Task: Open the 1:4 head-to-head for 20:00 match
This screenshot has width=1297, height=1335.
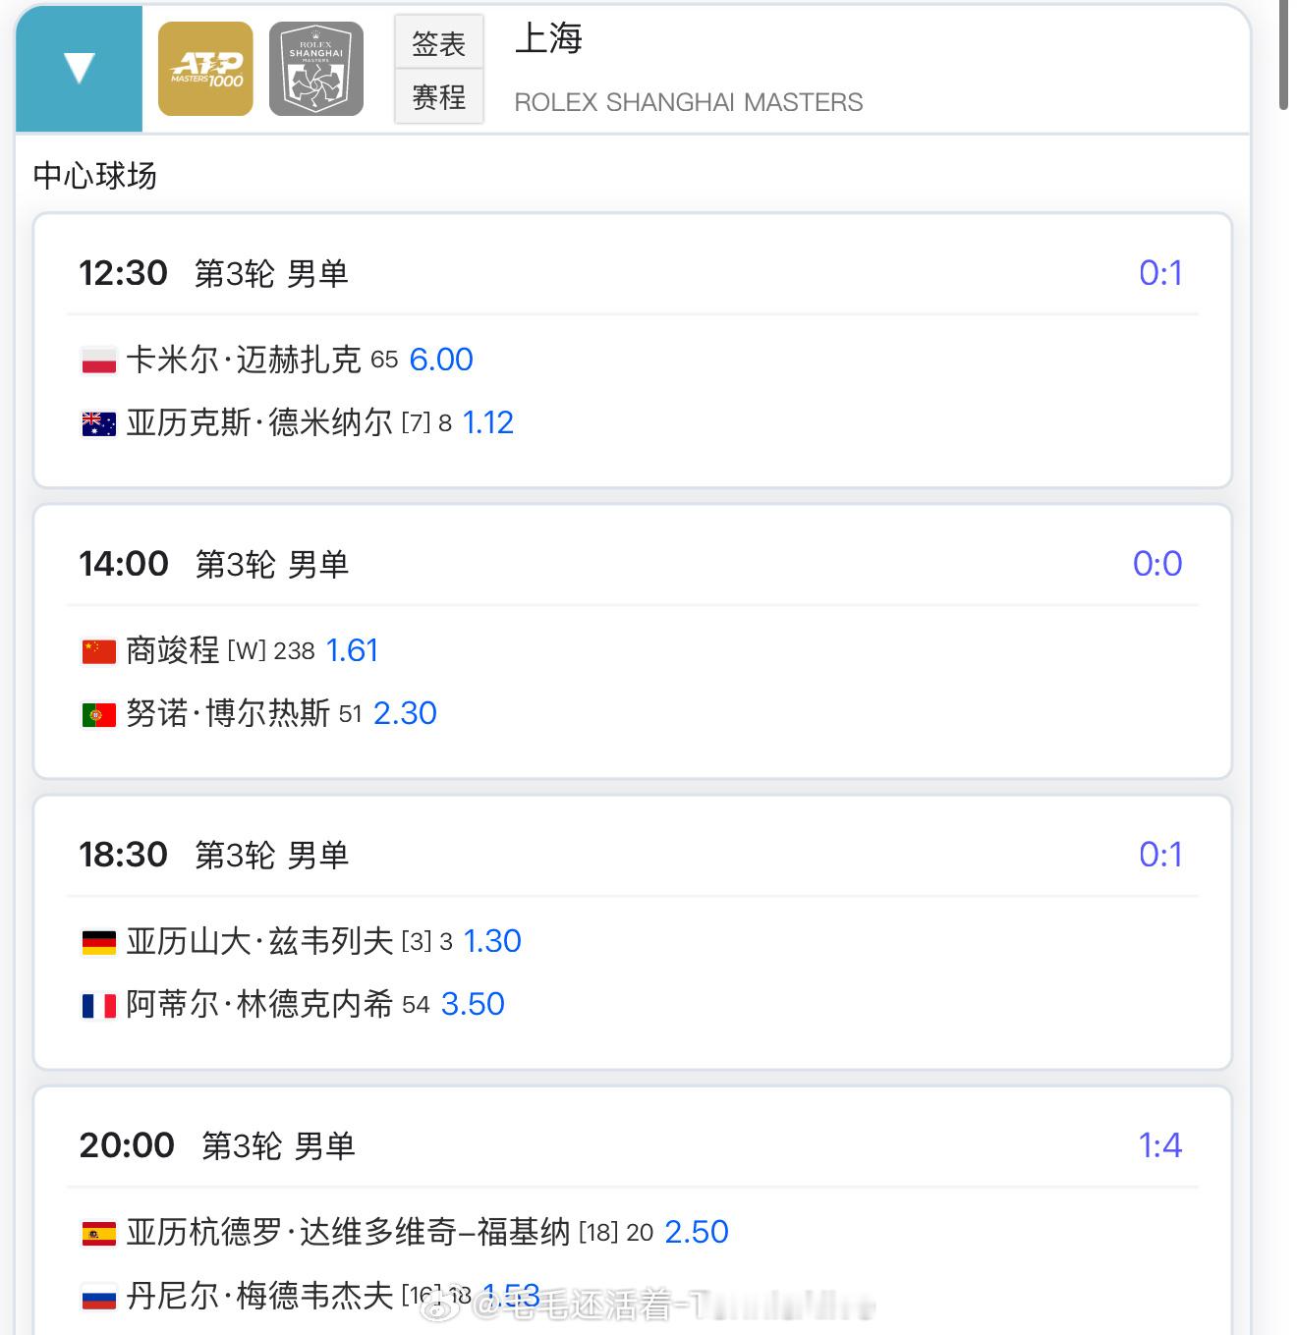Action: click(1159, 1145)
